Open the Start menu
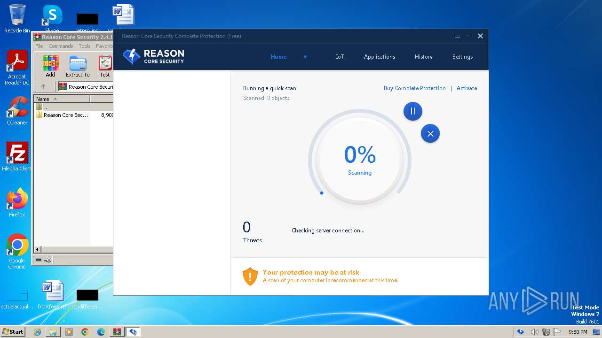602x338 pixels. tap(13, 332)
